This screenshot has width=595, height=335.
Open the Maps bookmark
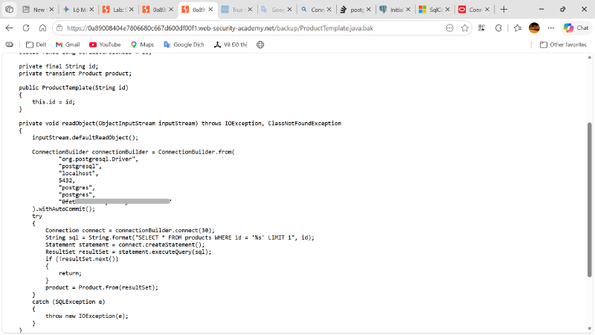coord(142,45)
